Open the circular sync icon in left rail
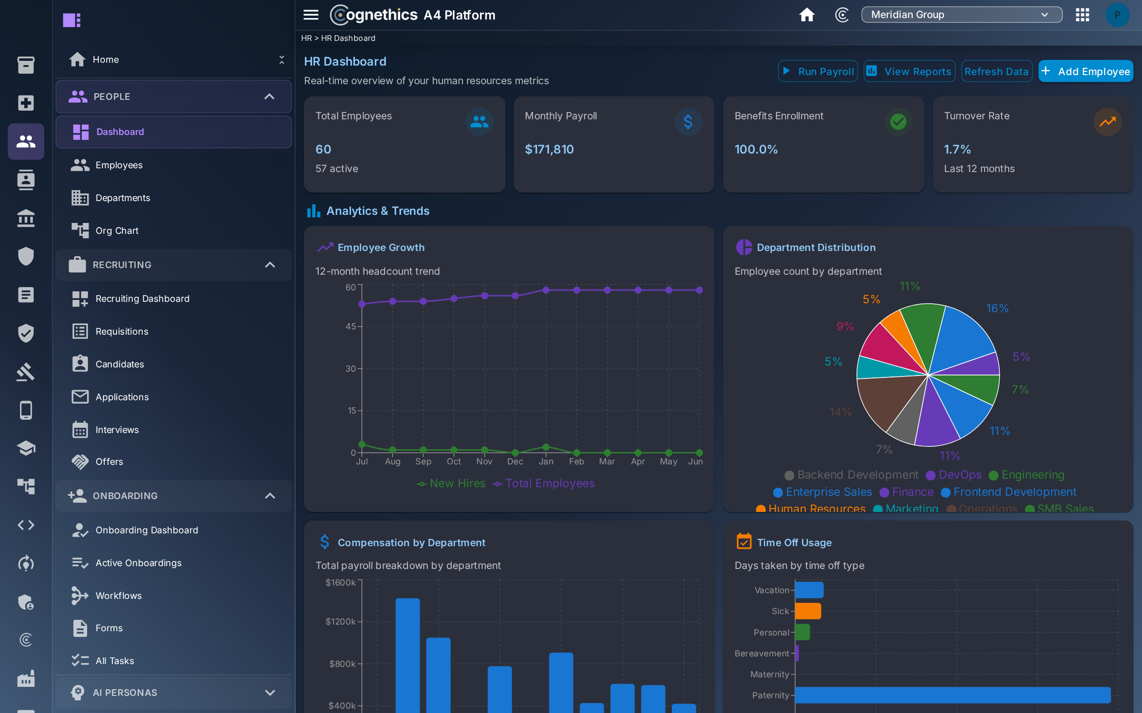This screenshot has width=1142, height=713. coord(26,563)
